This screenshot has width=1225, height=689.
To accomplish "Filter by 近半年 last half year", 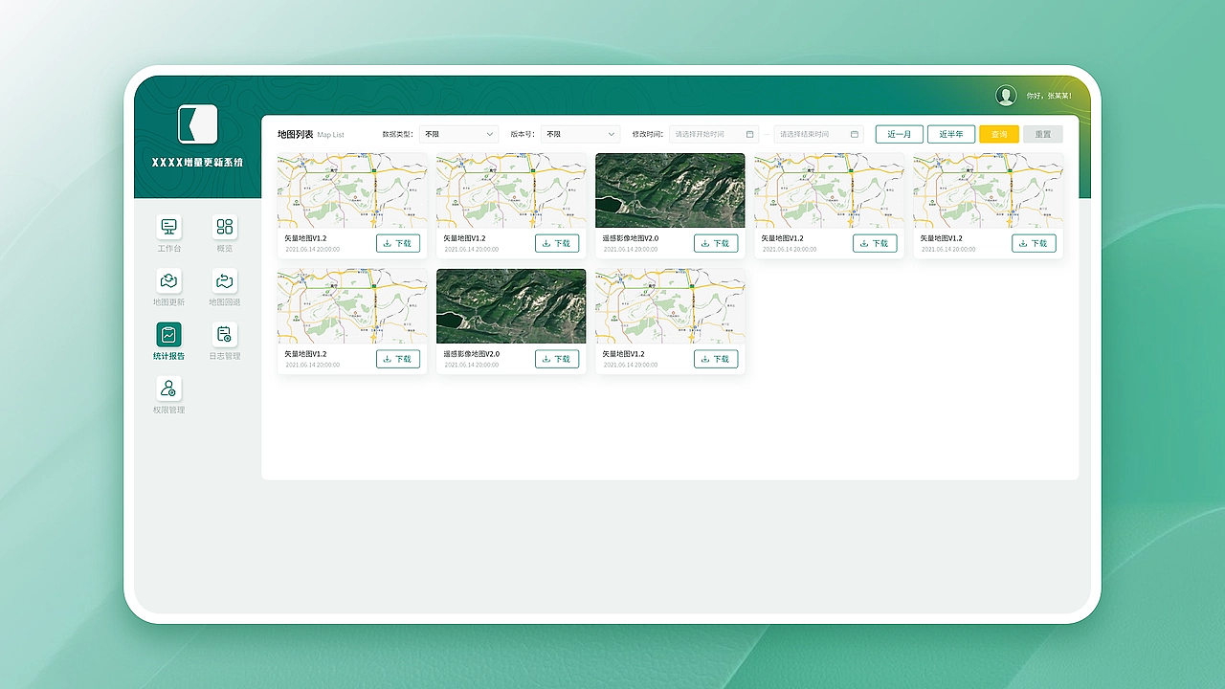I will click(x=951, y=134).
